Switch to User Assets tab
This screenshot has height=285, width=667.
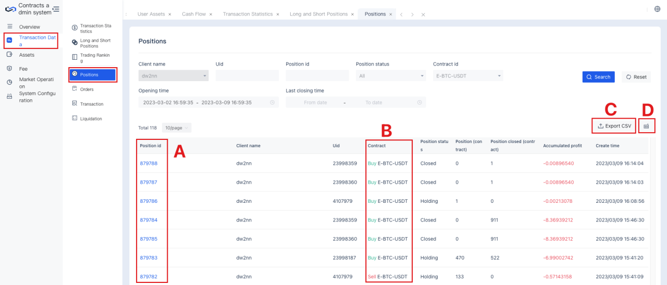point(151,14)
